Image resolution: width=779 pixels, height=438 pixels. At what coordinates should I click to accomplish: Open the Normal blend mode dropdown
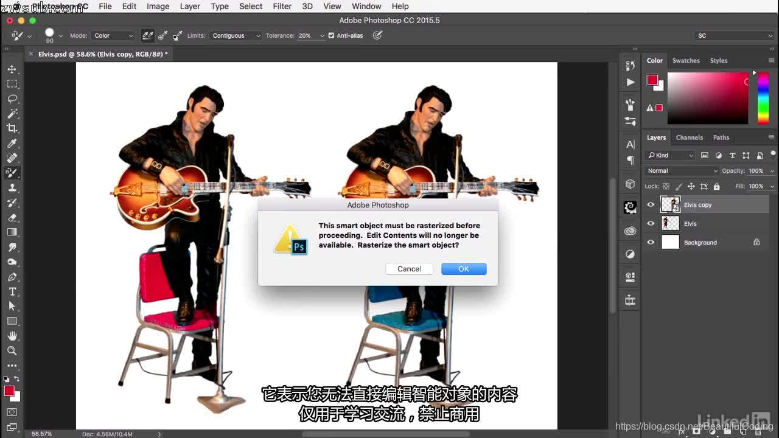(682, 171)
